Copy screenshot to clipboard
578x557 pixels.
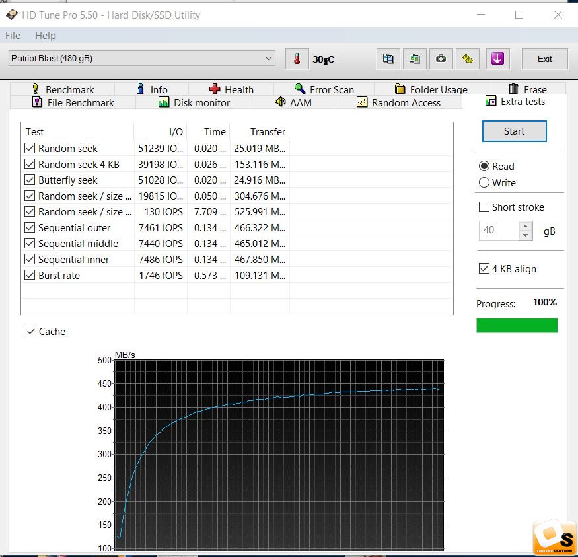click(414, 59)
